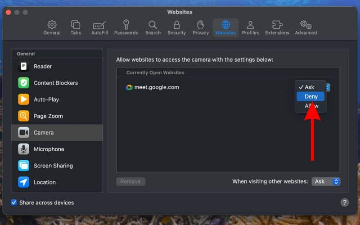Choose Allow in the camera permission menu

coord(310,106)
